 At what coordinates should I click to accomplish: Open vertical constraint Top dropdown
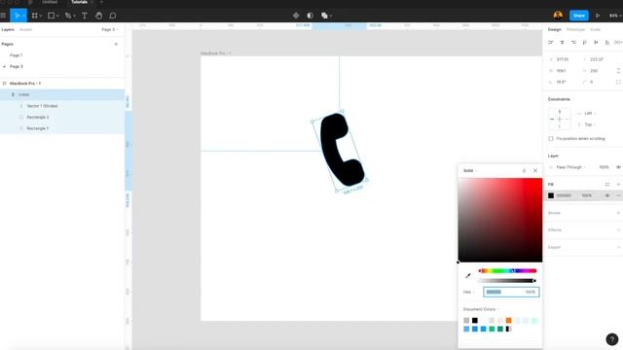590,124
